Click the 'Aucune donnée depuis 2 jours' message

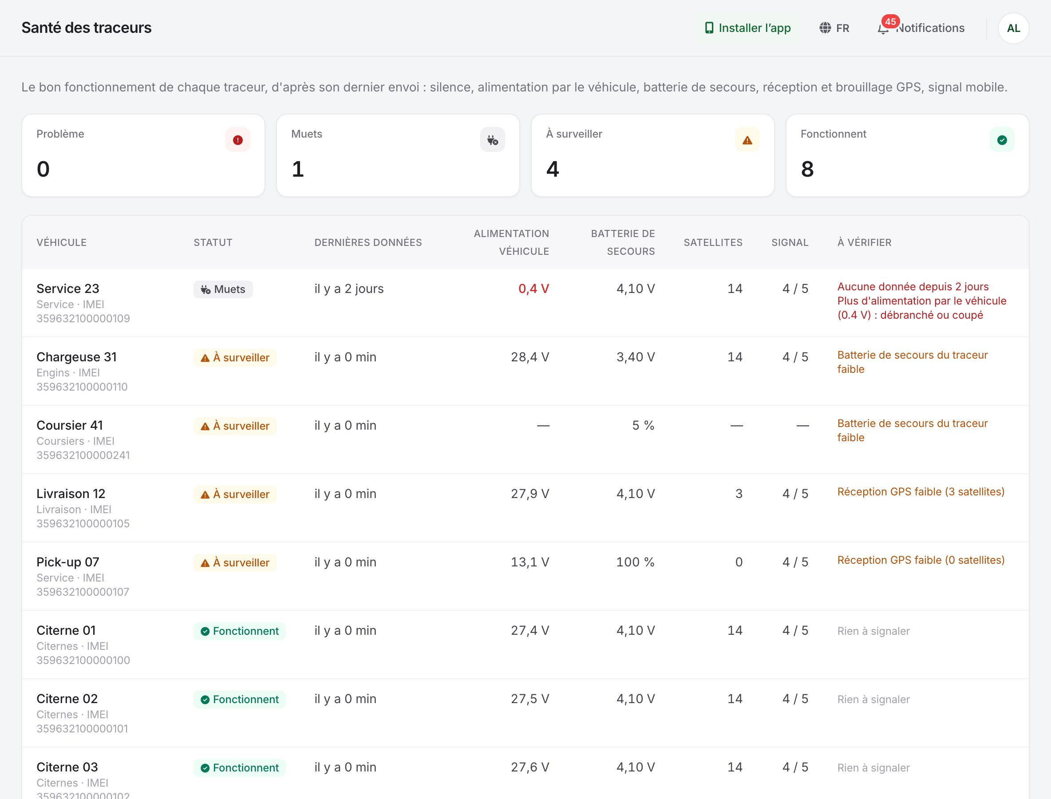(x=913, y=287)
